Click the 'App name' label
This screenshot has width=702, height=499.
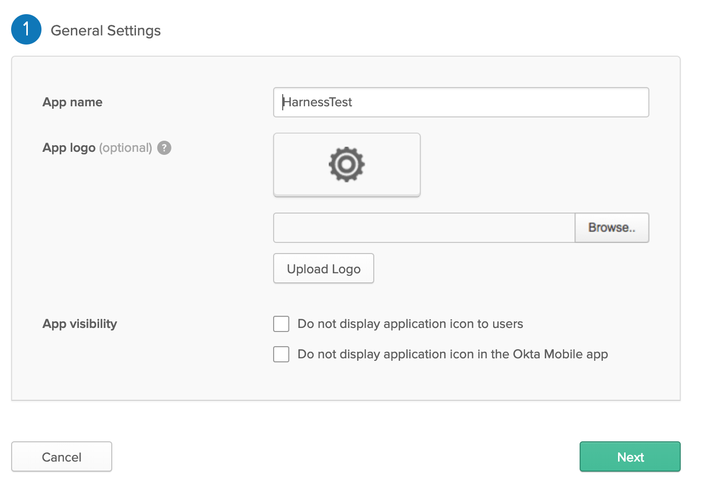72,102
